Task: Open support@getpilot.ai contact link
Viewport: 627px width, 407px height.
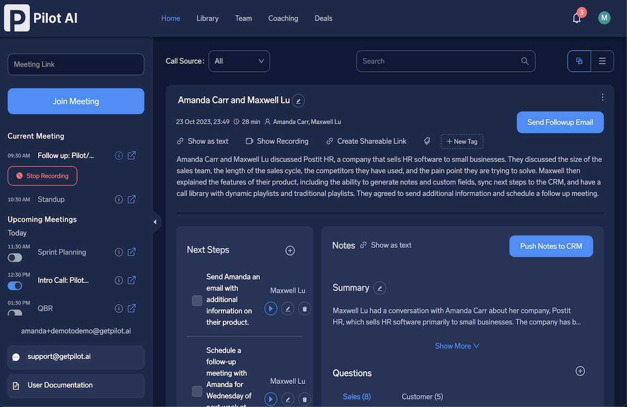Action: (x=76, y=357)
